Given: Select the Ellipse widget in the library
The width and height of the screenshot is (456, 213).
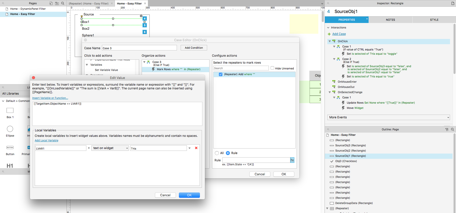Looking at the screenshot, I should coord(10,129).
